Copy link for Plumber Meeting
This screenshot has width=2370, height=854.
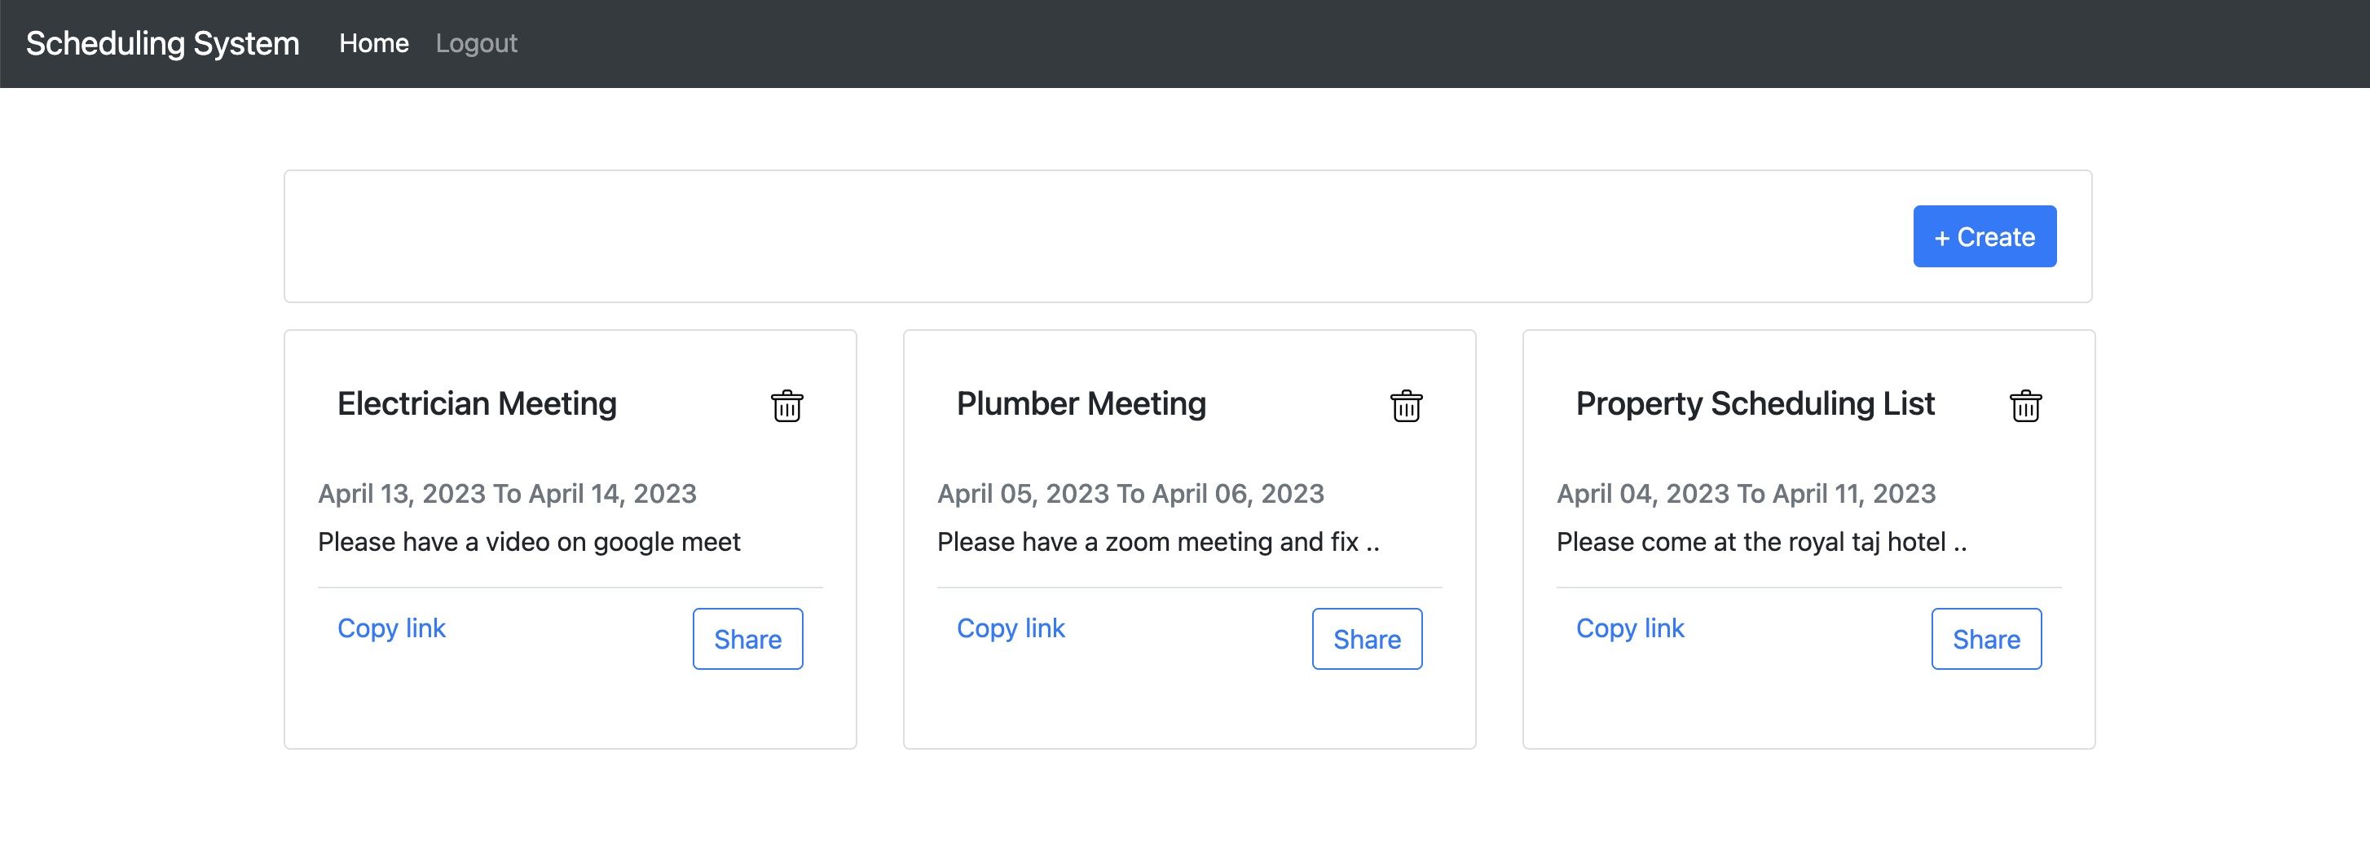(x=1011, y=628)
